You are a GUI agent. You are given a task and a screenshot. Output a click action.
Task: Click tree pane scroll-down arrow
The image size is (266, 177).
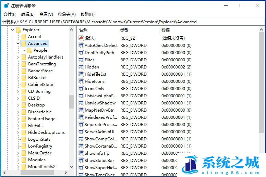pyautogui.click(x=71, y=167)
